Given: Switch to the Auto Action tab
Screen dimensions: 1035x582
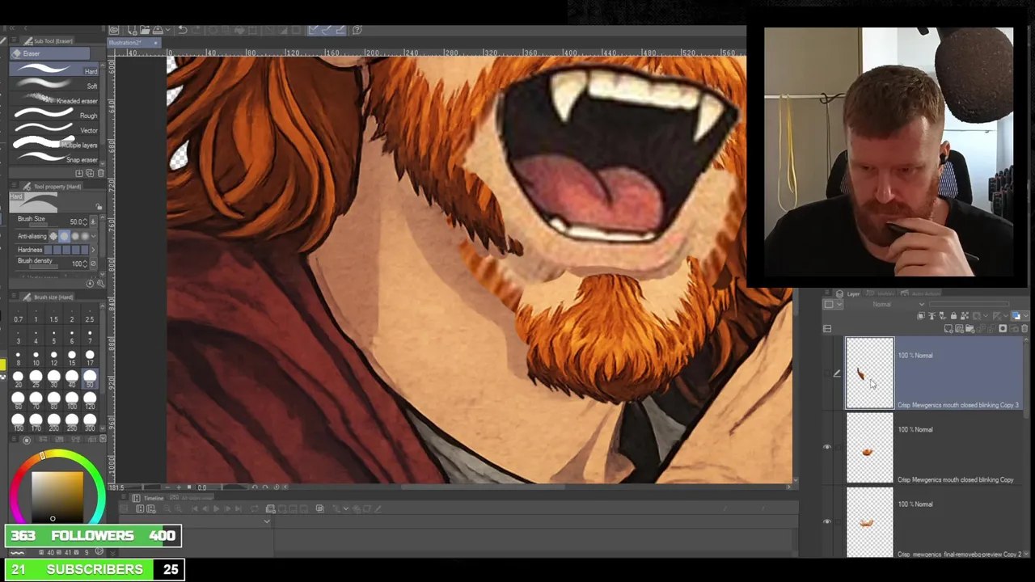Looking at the screenshot, I should click(920, 294).
